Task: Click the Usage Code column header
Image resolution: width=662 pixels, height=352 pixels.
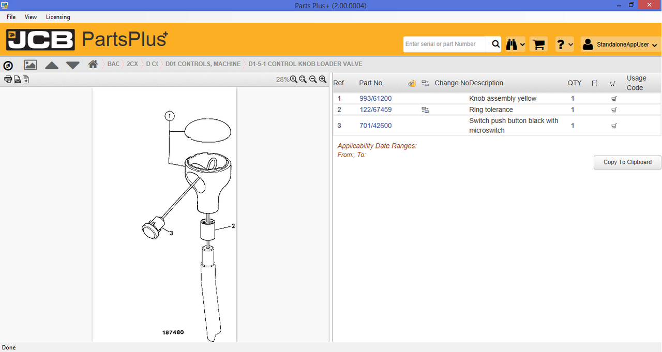Action: tap(636, 83)
